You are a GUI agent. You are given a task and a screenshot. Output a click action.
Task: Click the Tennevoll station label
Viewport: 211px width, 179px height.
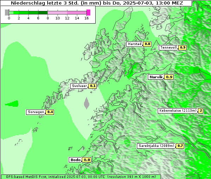click(168, 48)
